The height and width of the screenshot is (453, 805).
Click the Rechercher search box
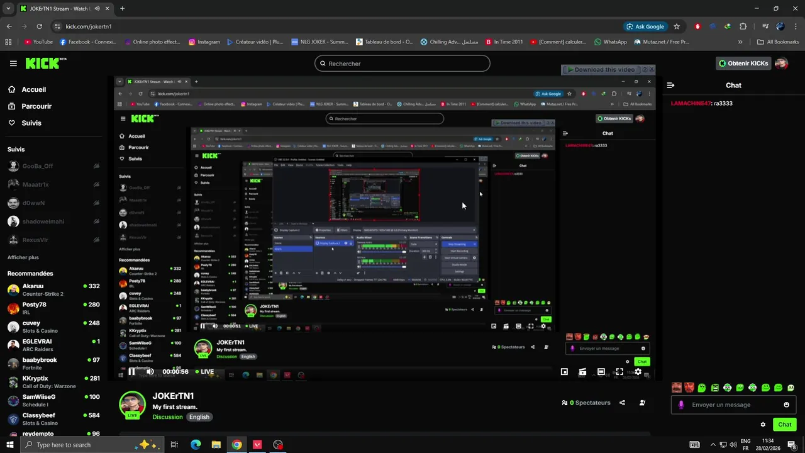click(402, 64)
